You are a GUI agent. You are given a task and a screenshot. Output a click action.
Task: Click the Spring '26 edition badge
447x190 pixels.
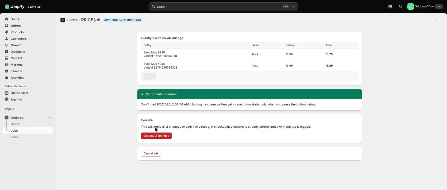[x=34, y=7]
